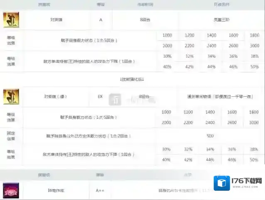Image resolution: width=265 pixels, height=200 pixels.
Task: Select '38%' in the rank A skill table
Action: click(254, 56)
